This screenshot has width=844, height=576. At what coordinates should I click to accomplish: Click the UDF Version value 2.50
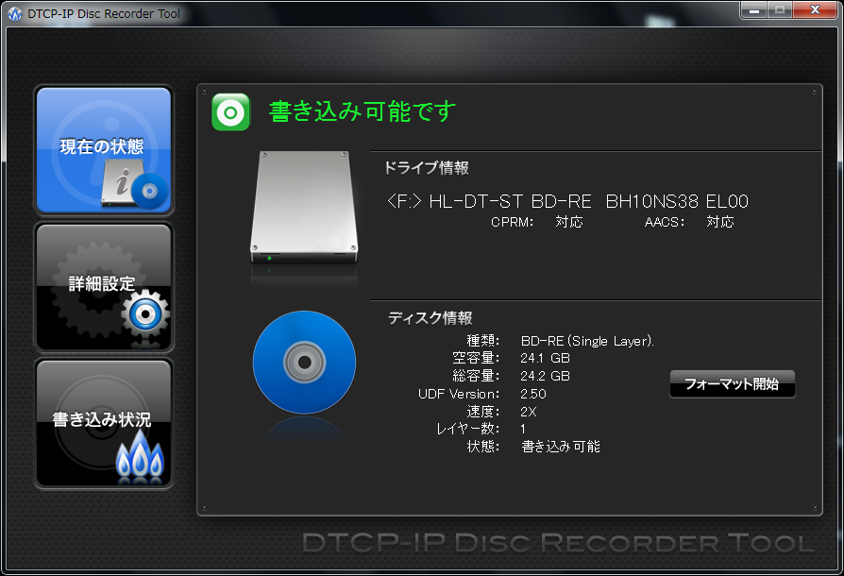[x=532, y=394]
